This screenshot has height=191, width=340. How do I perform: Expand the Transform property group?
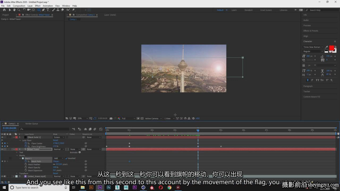17,173
